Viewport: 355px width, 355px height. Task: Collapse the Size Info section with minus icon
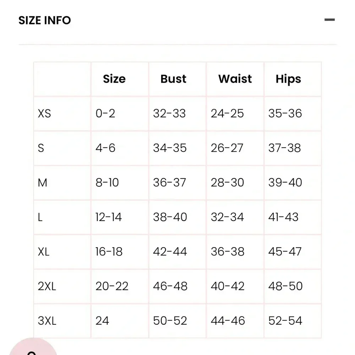[329, 20]
